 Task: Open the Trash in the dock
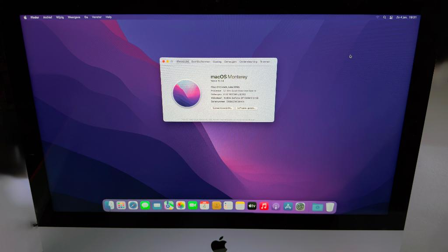(330, 207)
